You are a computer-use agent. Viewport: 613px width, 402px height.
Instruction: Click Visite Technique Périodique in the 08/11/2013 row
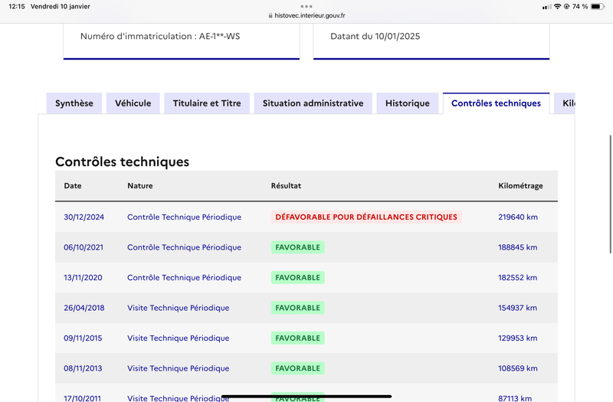coord(179,368)
